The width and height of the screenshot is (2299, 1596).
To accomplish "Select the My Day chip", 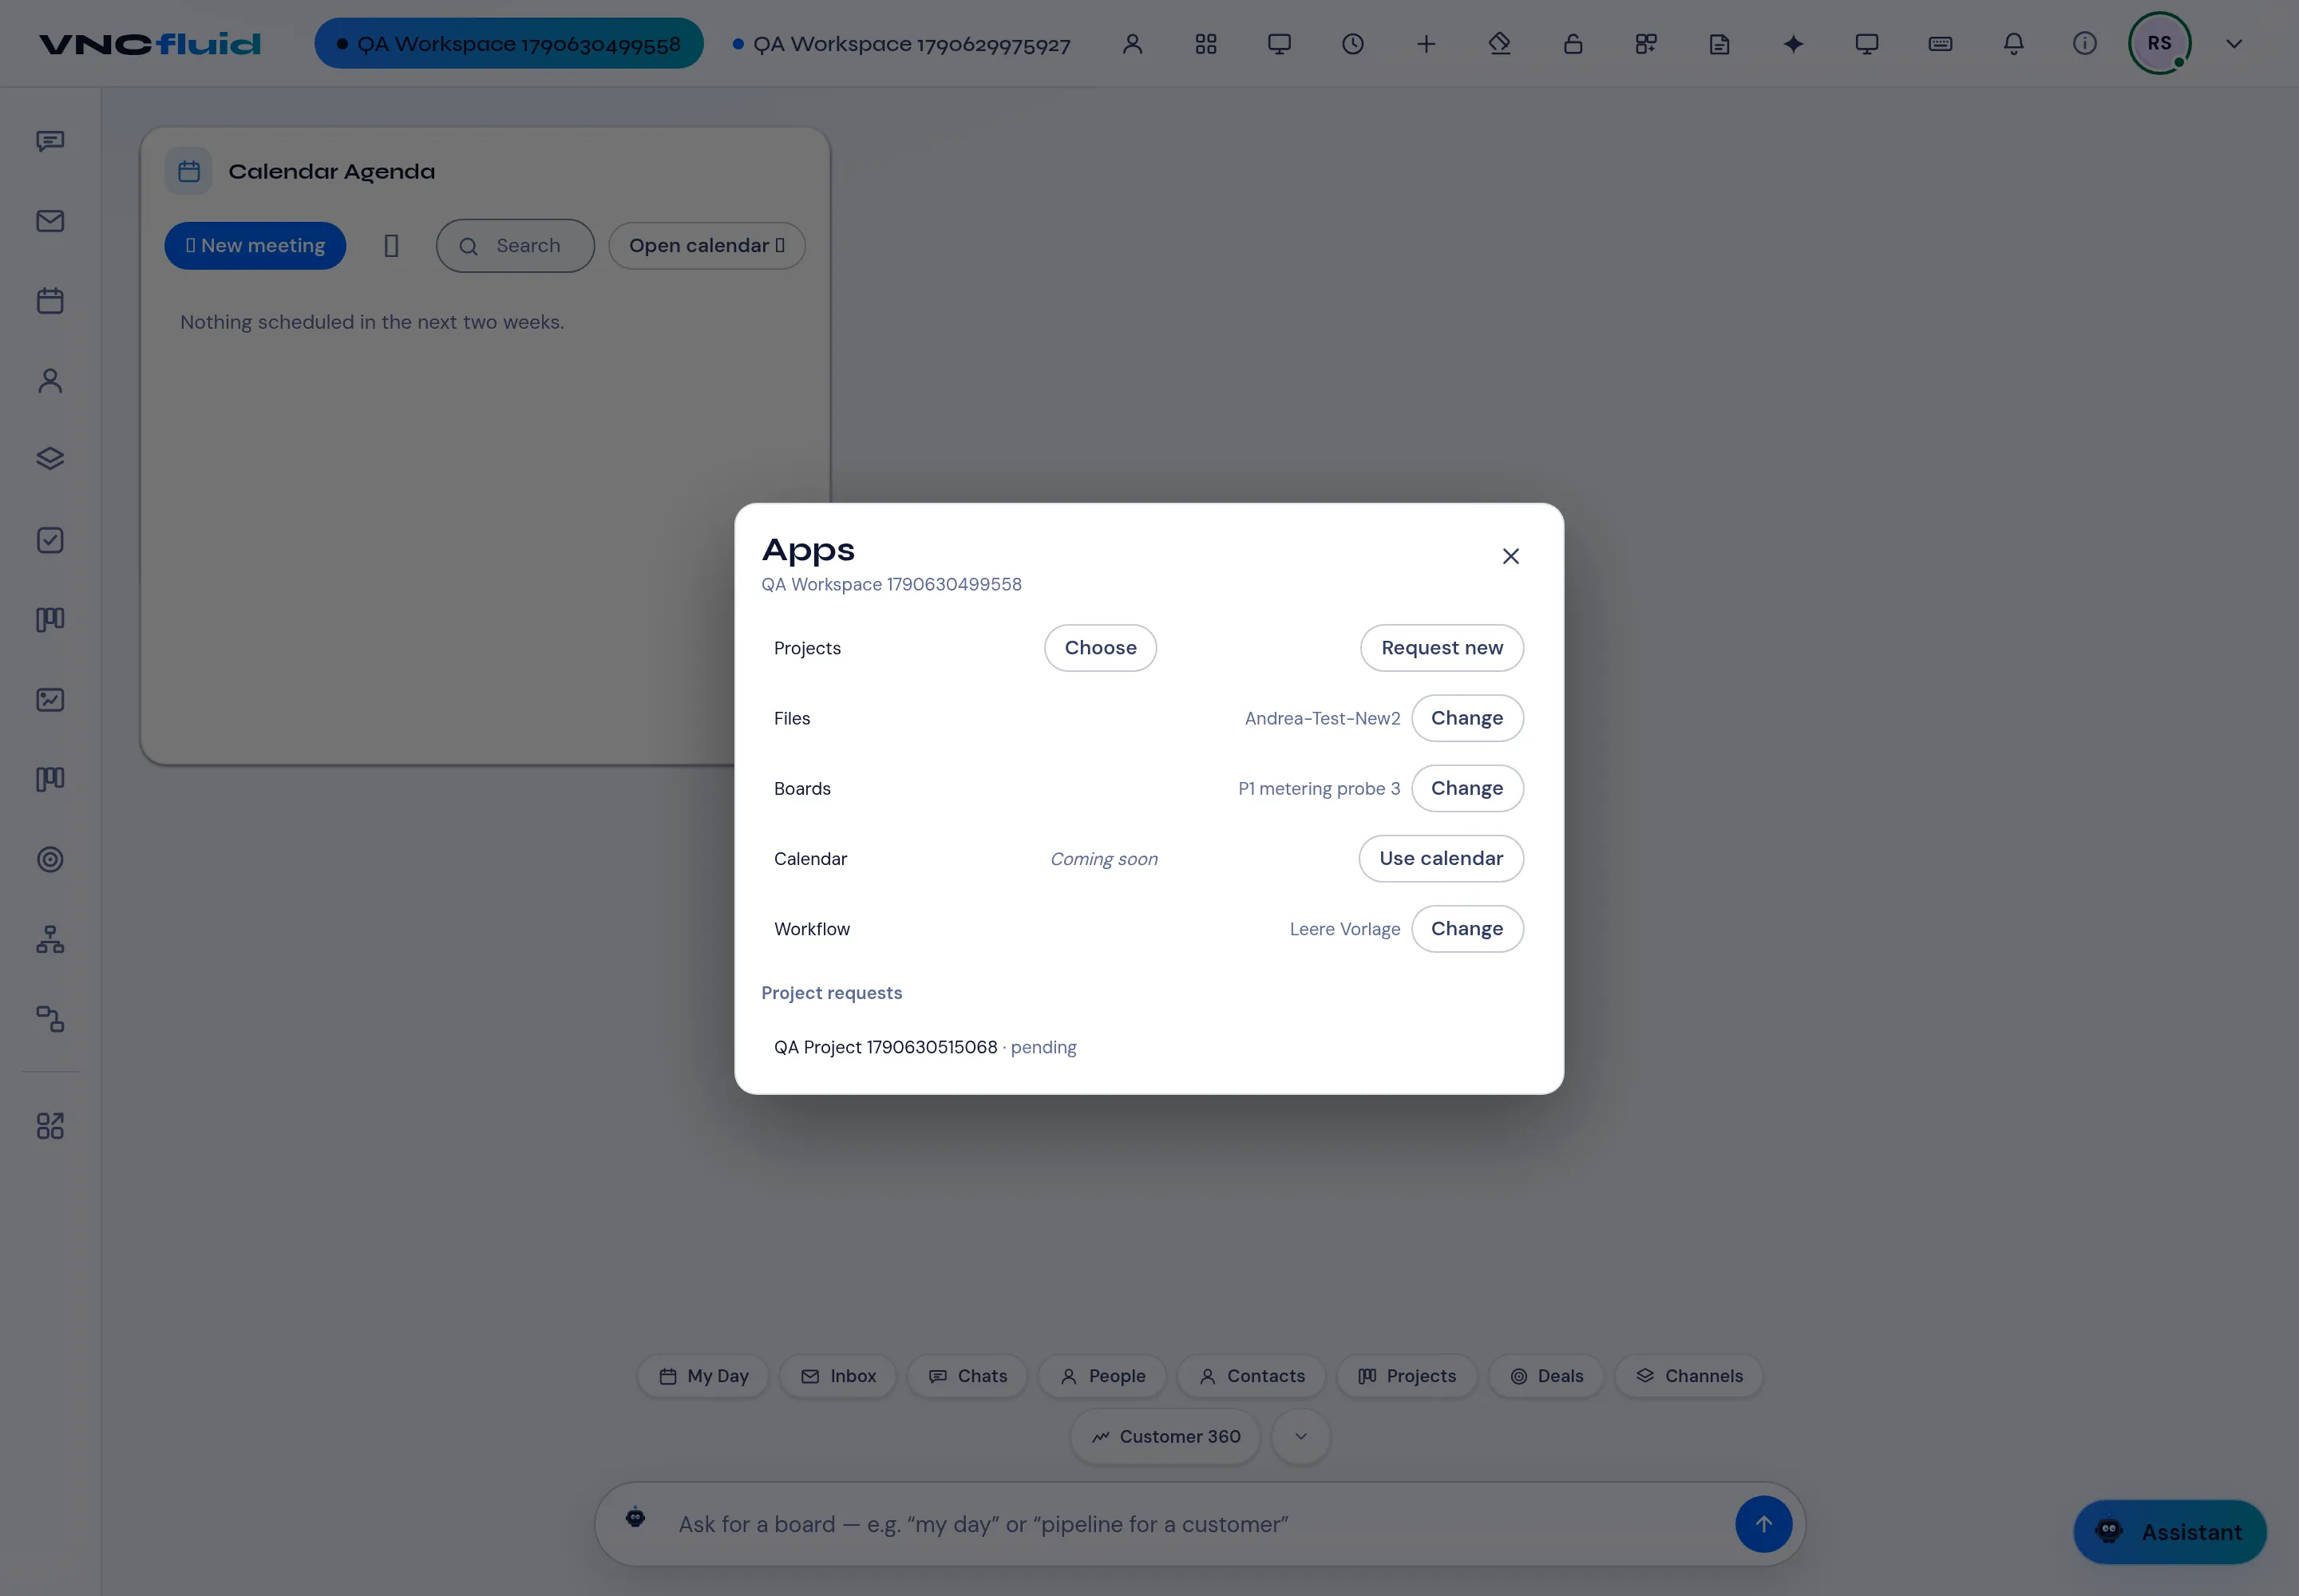I will tap(703, 1376).
